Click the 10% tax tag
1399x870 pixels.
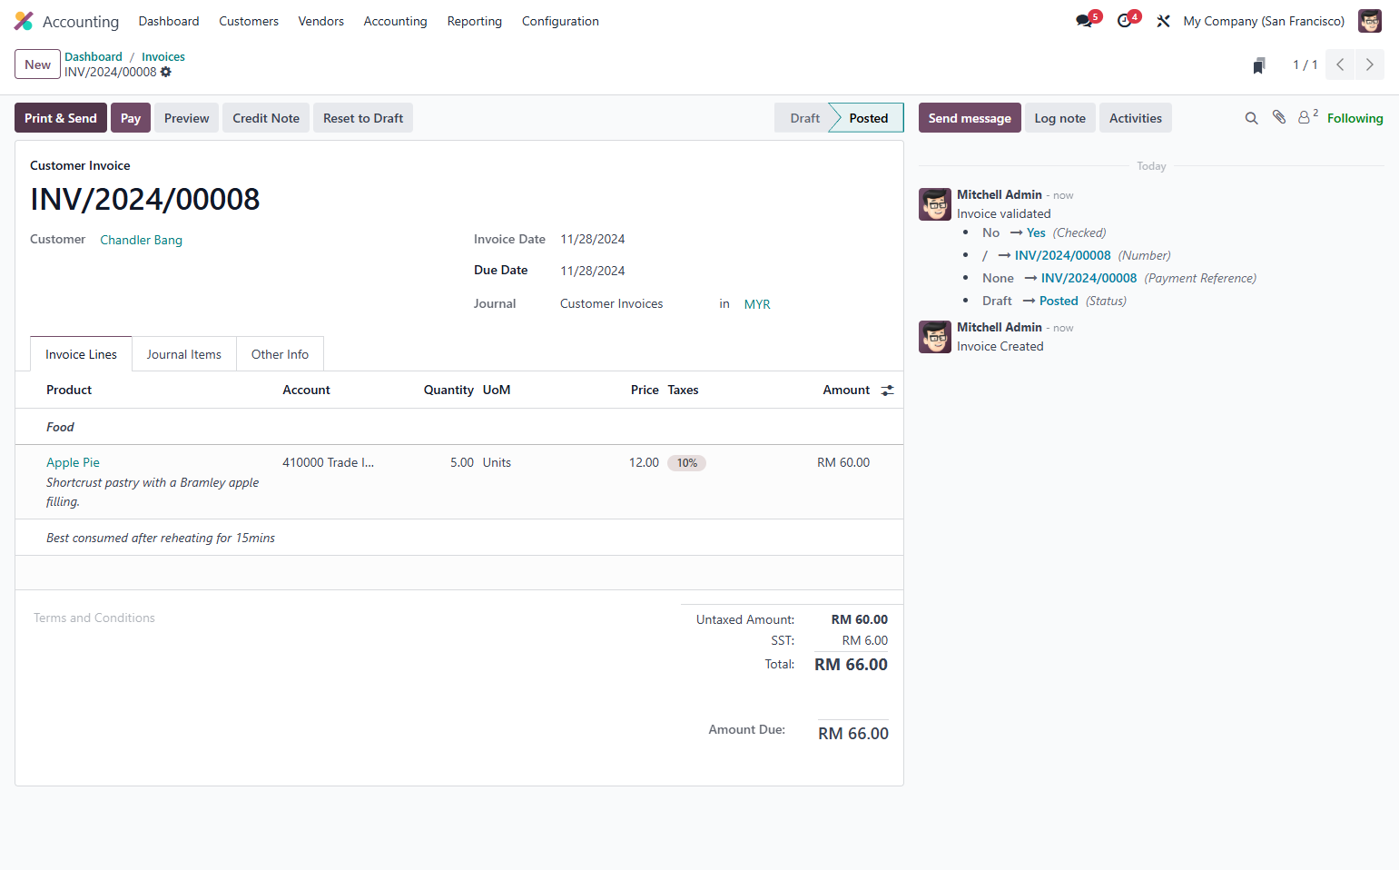(x=687, y=463)
